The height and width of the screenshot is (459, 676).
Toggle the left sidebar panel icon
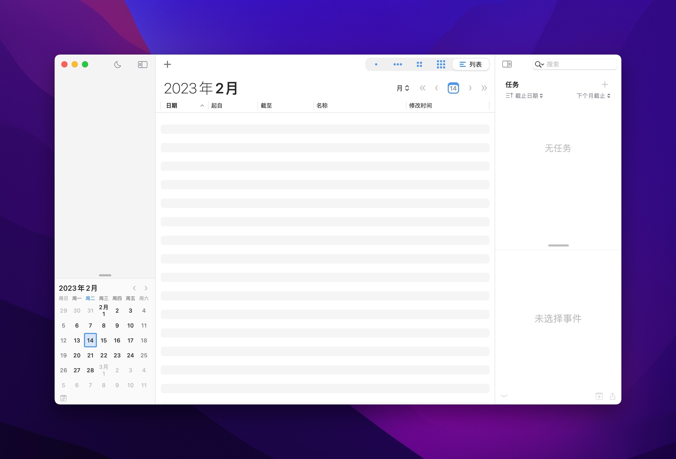coord(142,65)
